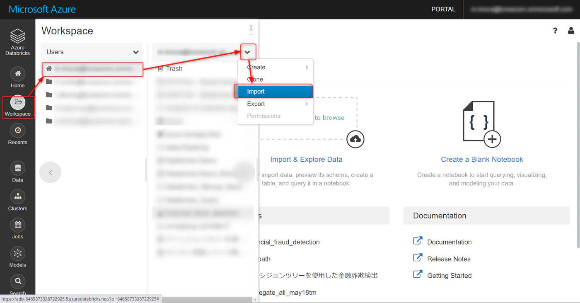This screenshot has width=580, height=303.
Task: Open the Create submenu
Action: (x=275, y=67)
